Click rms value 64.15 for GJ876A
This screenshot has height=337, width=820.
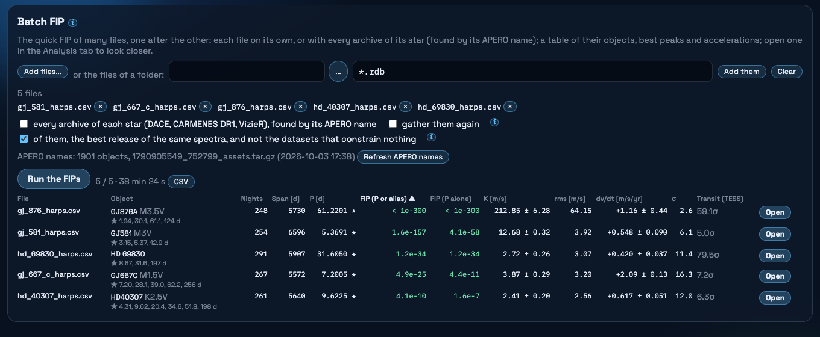581,211
